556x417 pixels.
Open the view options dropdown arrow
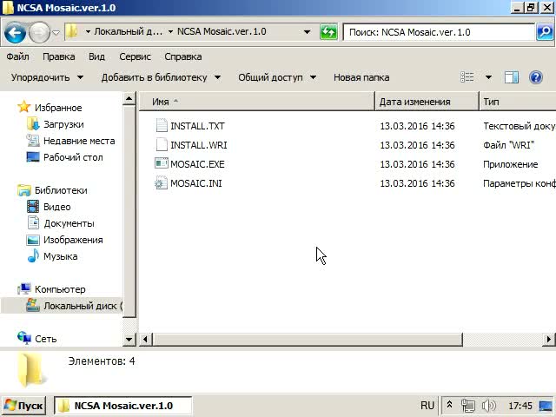click(488, 77)
